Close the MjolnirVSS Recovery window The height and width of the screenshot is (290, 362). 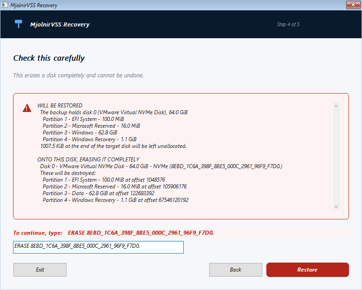point(353,5)
